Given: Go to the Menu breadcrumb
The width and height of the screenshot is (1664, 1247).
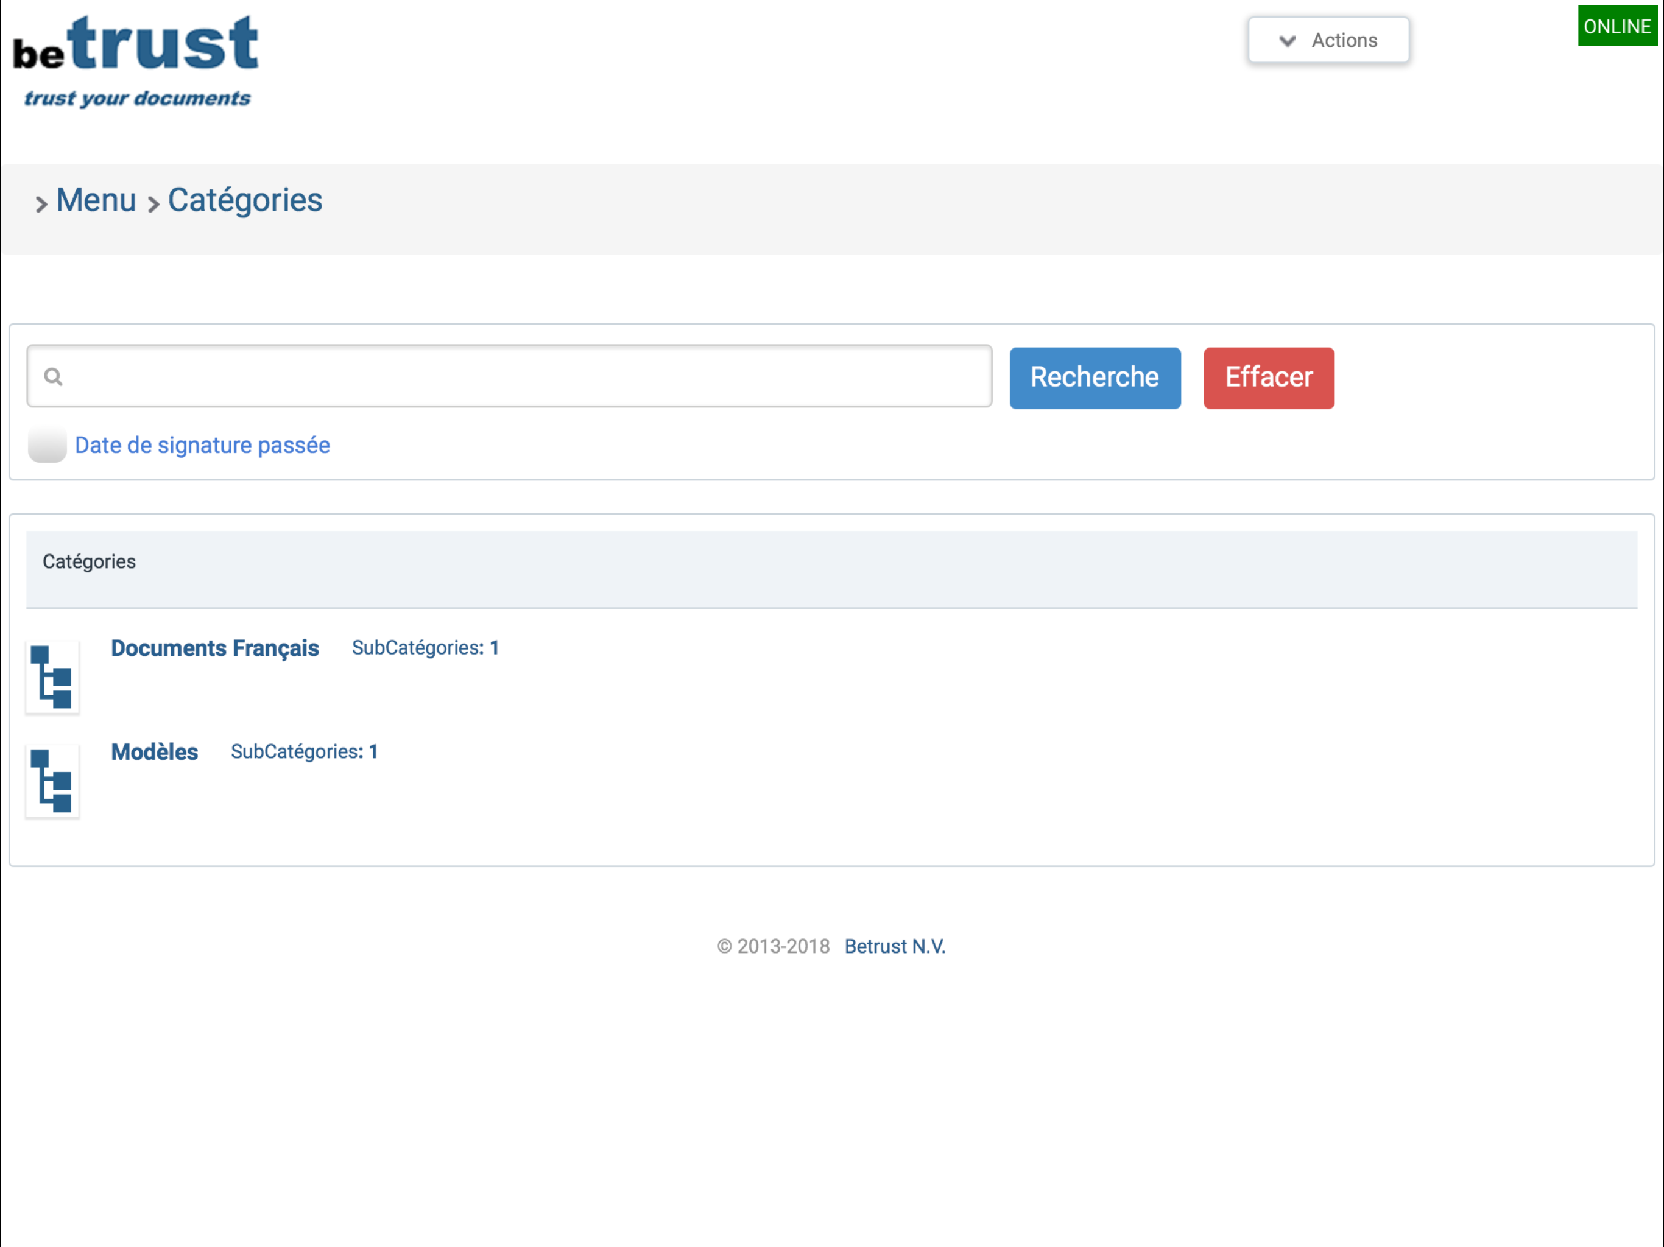Looking at the screenshot, I should (x=96, y=200).
